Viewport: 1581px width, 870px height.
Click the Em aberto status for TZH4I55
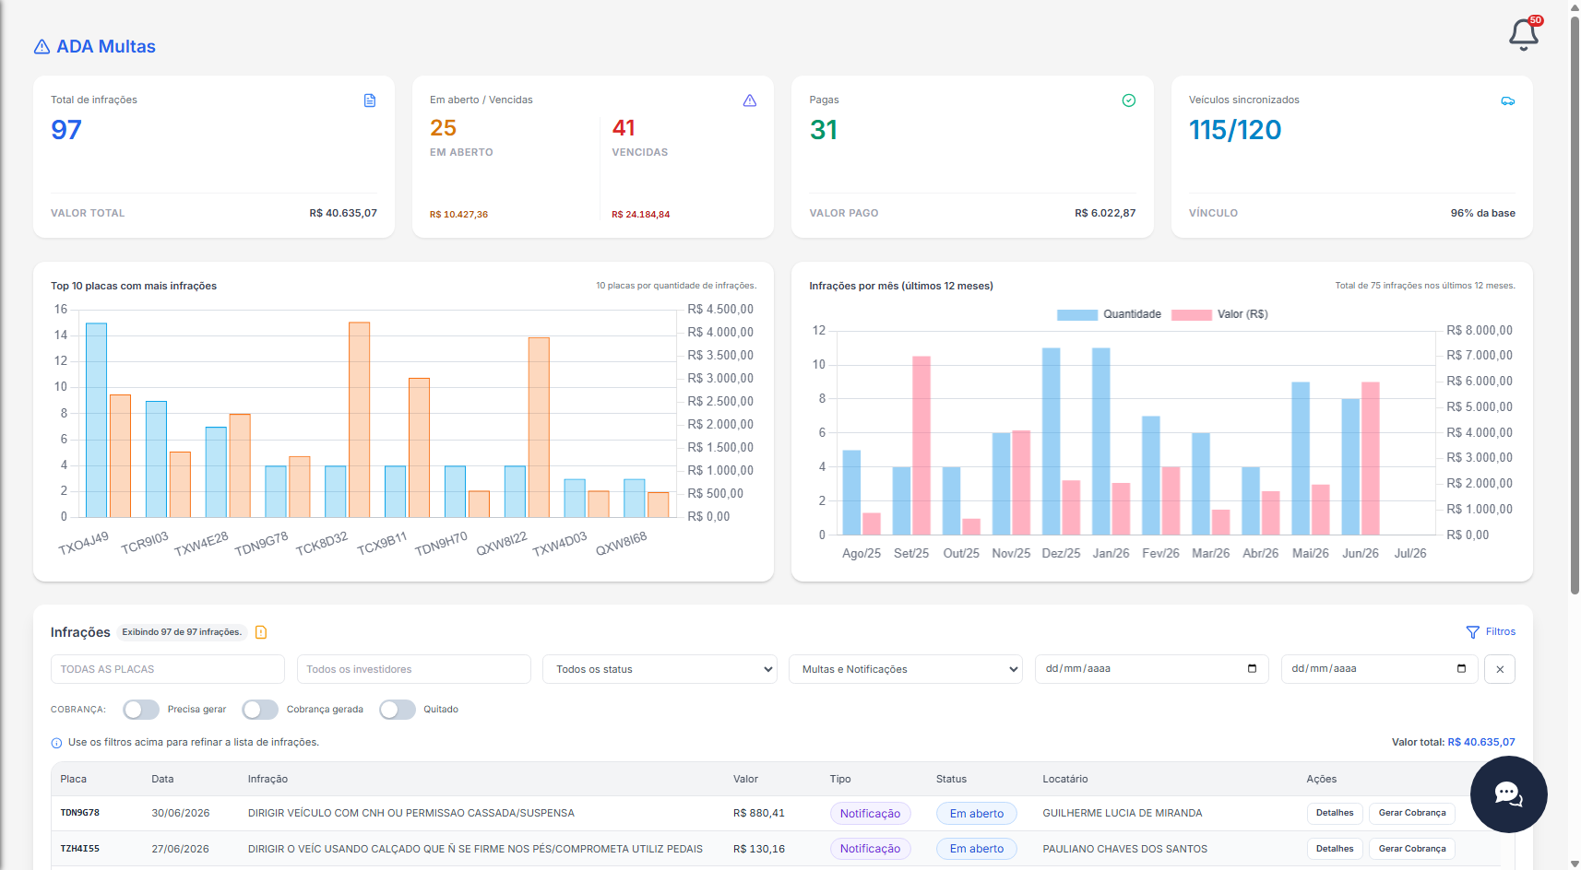coord(977,849)
